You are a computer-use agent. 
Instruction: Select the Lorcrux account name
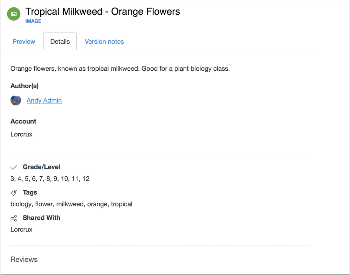click(x=21, y=134)
